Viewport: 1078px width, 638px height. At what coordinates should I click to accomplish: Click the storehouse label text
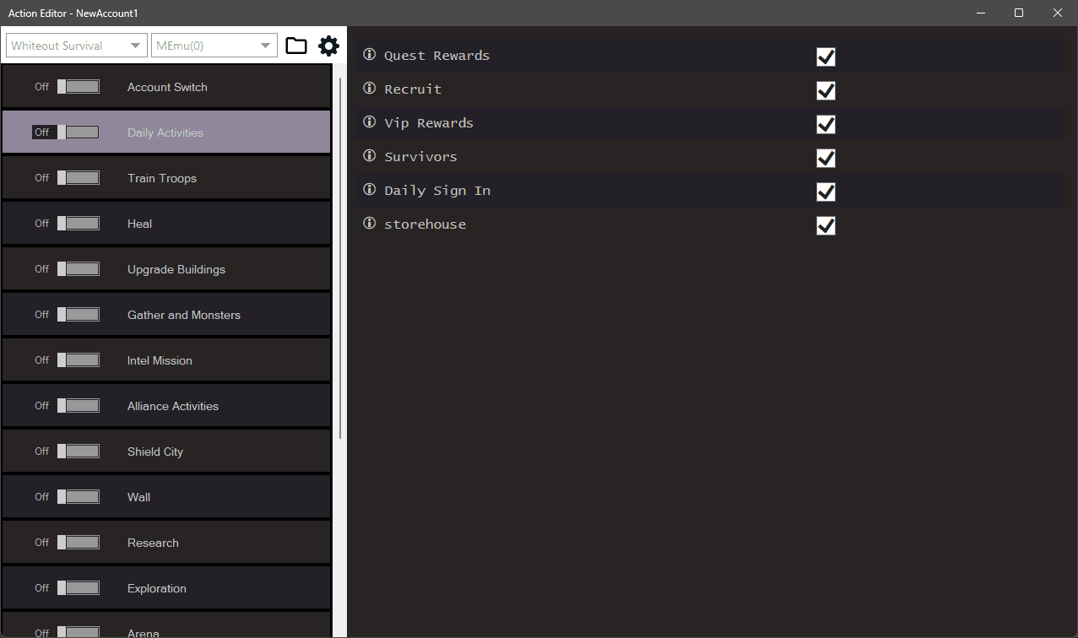tap(425, 224)
